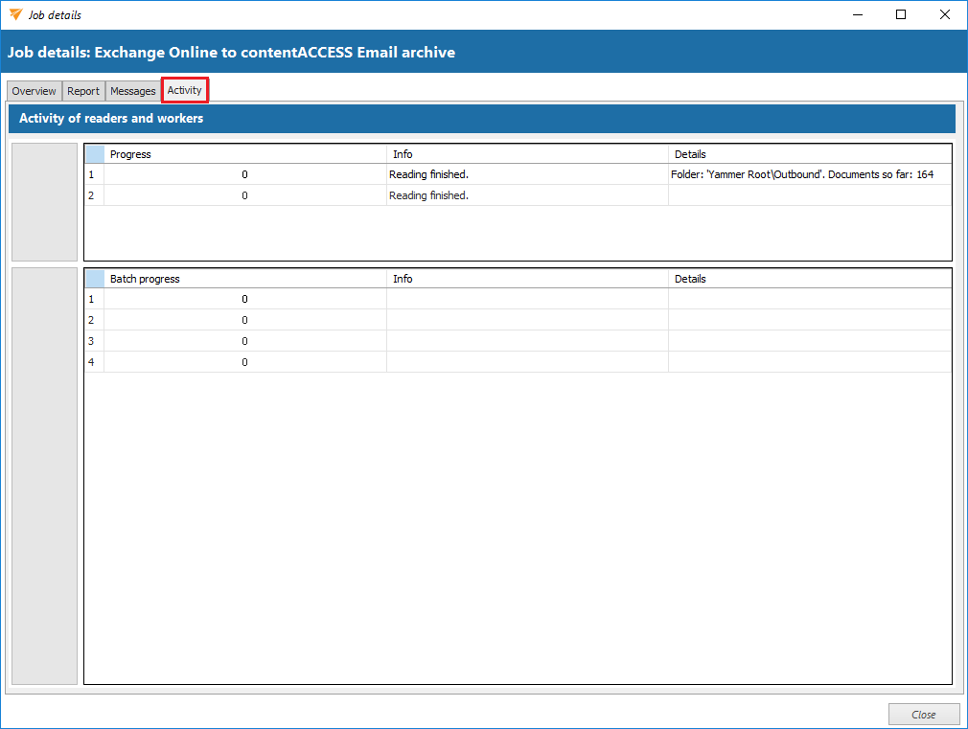Click blue corner cell of the readers table

click(x=95, y=154)
